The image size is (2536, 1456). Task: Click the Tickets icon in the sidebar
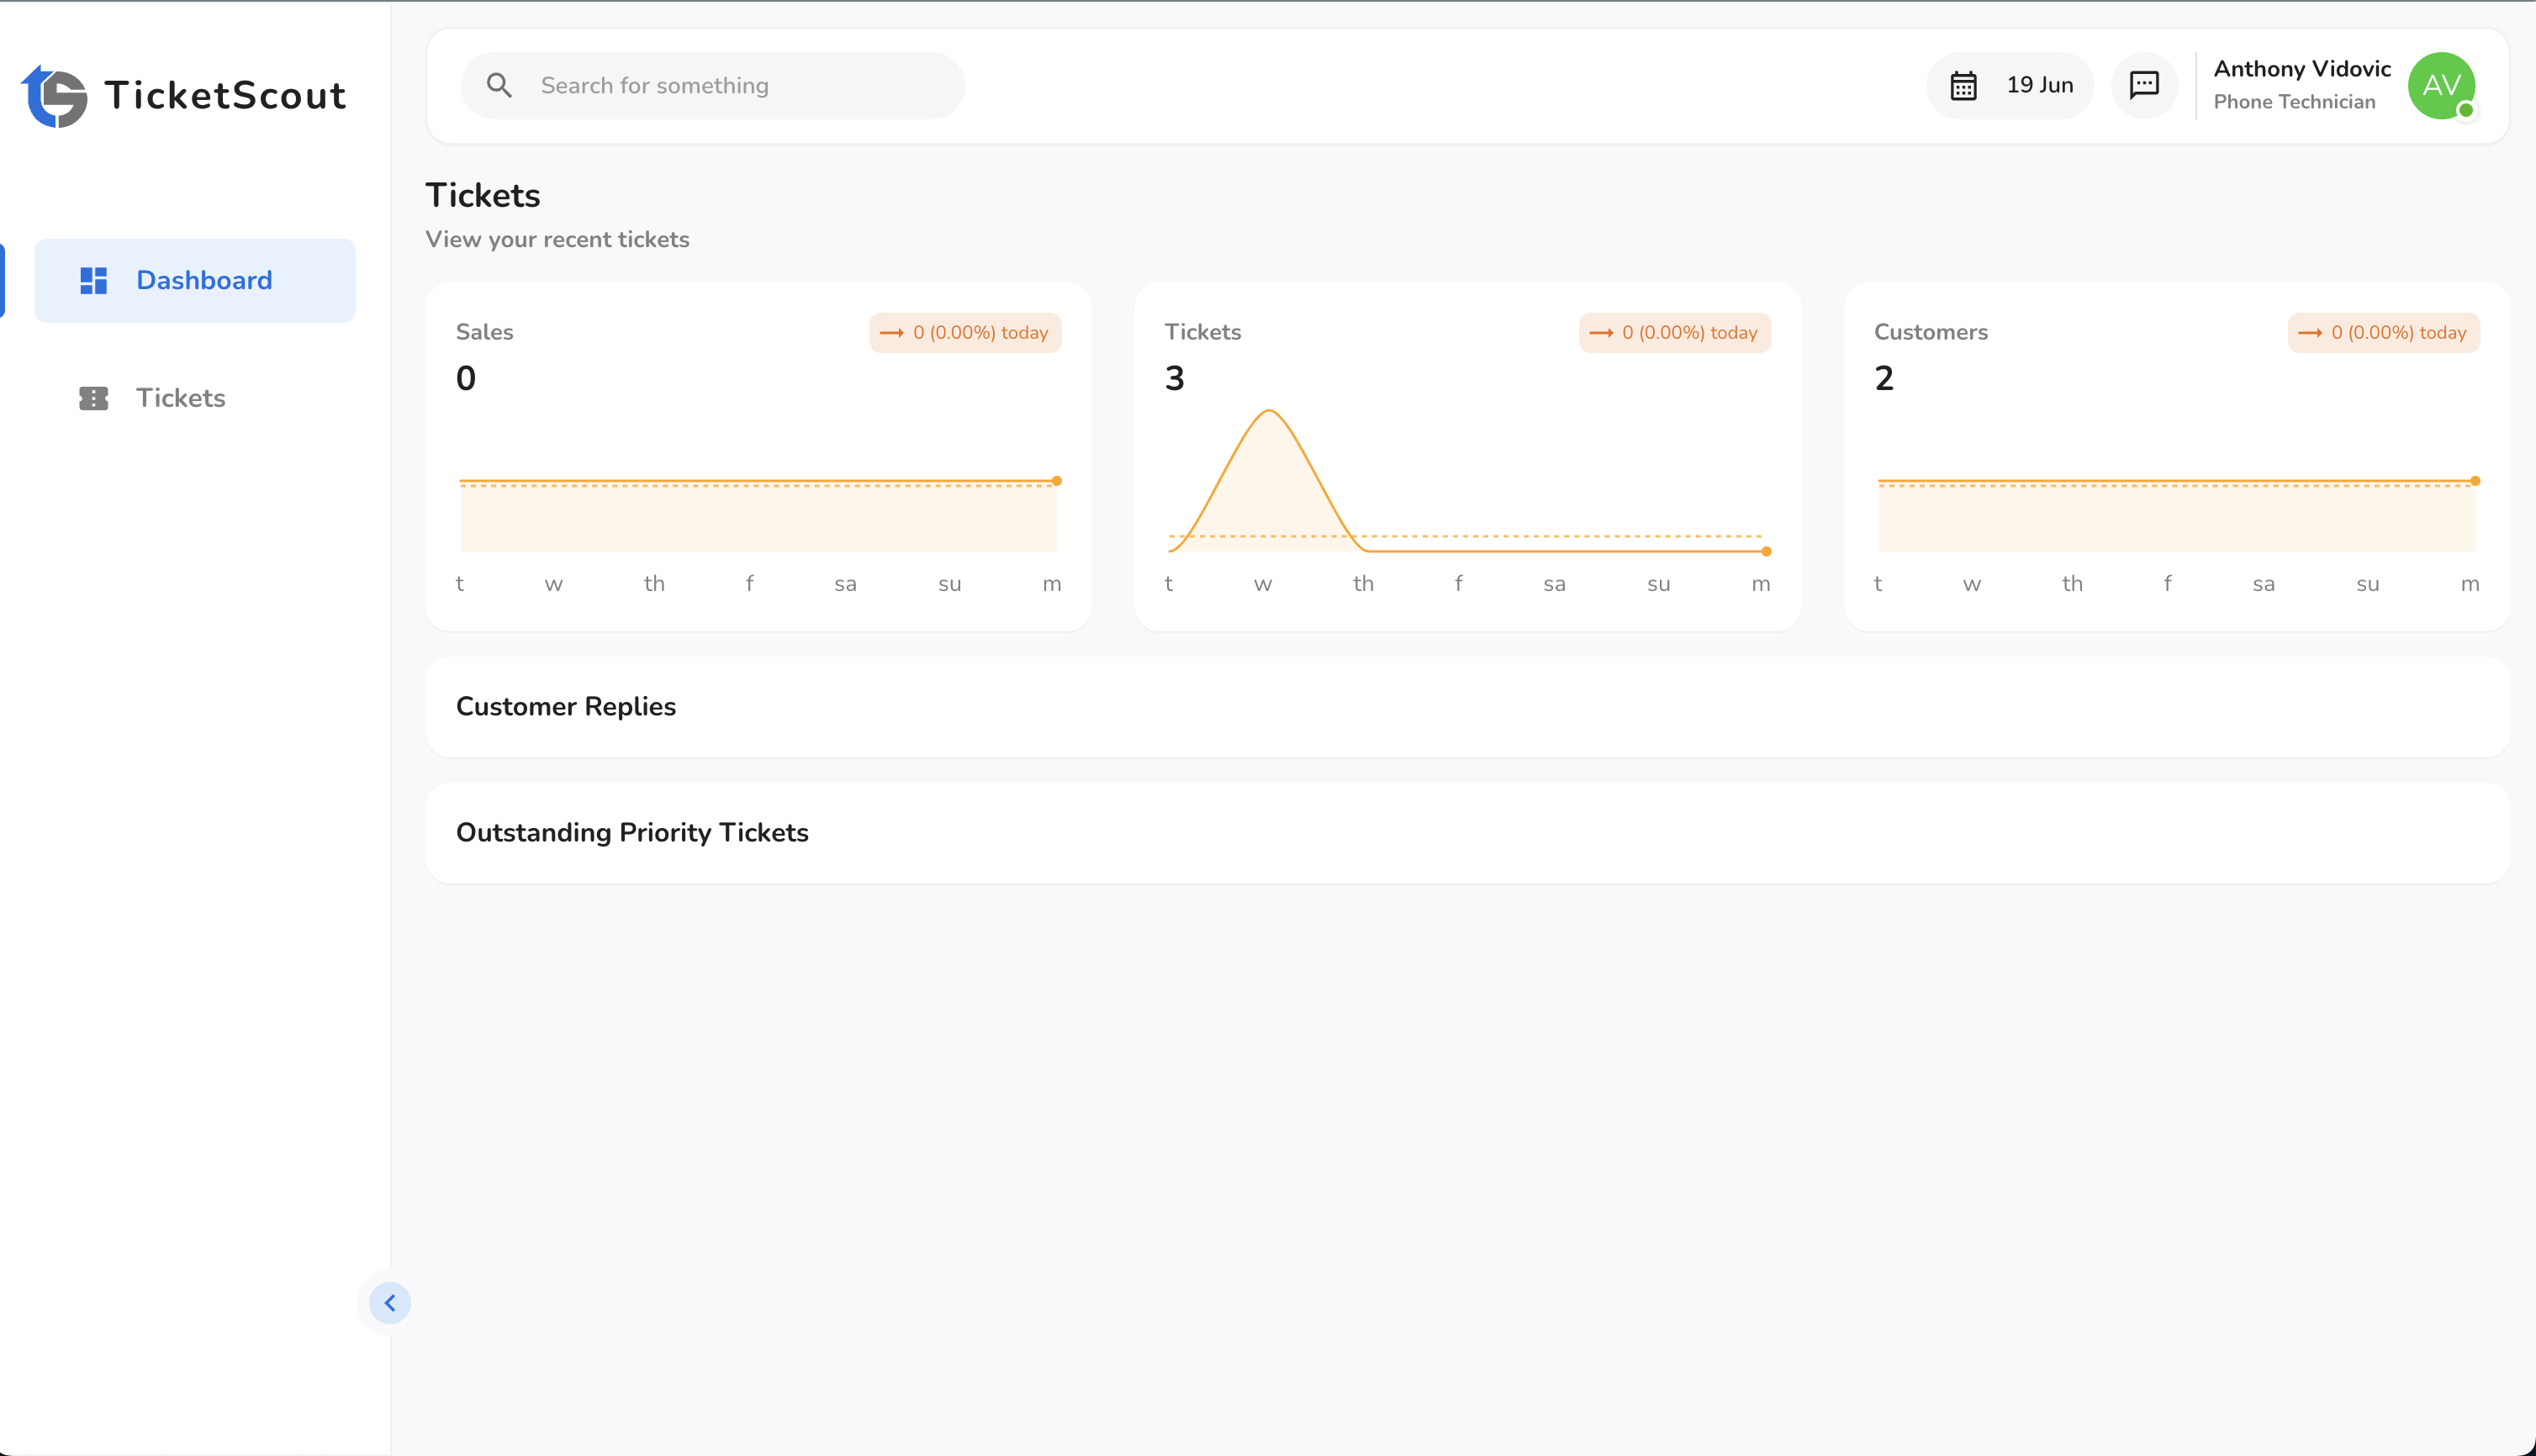pyautogui.click(x=94, y=398)
